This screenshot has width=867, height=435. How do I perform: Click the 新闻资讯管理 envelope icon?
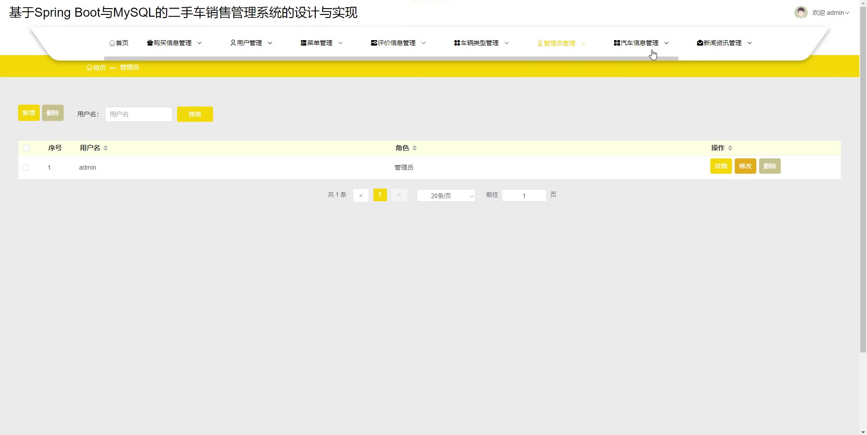pos(700,43)
